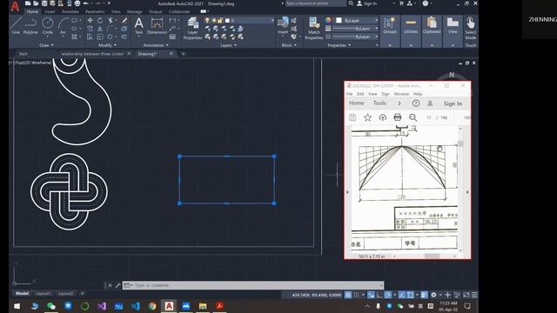Click the save disk icon in Adobe
This screenshot has height=313, width=557.
pos(352,117)
